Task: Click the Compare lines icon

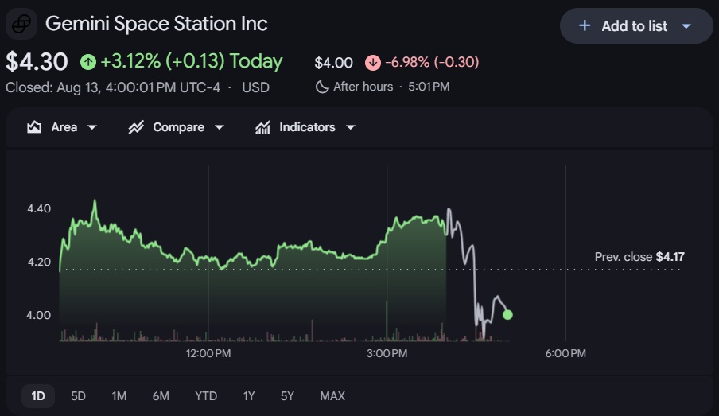Action: pos(136,127)
